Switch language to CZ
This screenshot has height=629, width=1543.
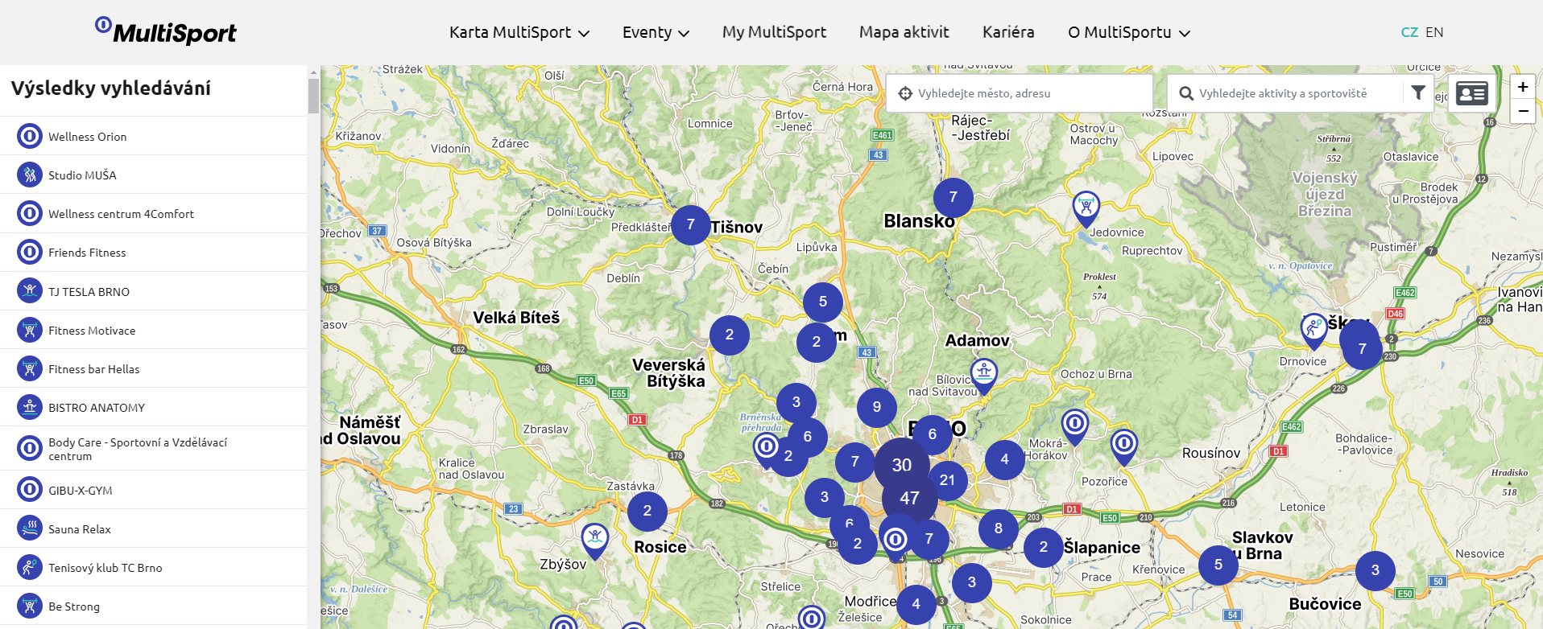click(x=1409, y=32)
